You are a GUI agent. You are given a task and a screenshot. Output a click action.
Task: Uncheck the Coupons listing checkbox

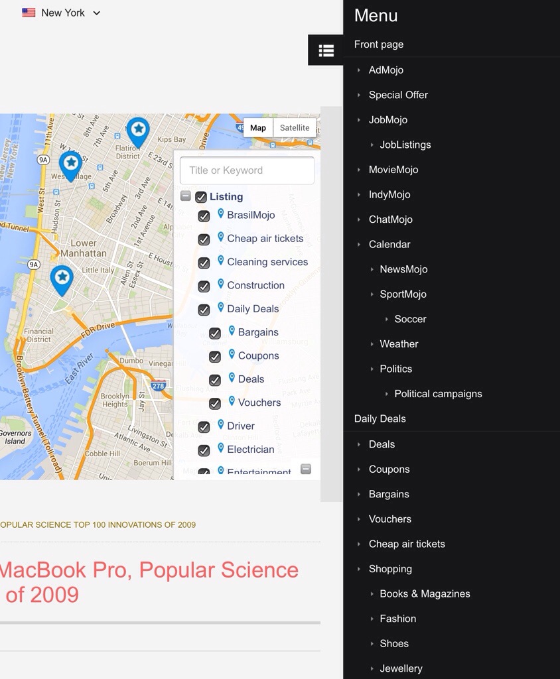point(215,357)
